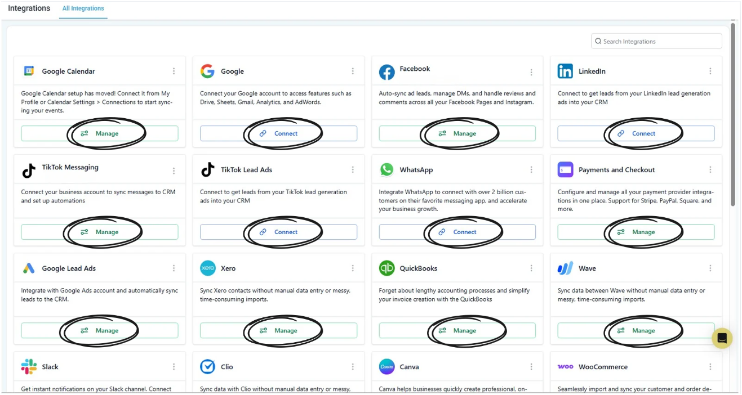Open Slack card three-dot menu
742x395 pixels.
coord(174,367)
